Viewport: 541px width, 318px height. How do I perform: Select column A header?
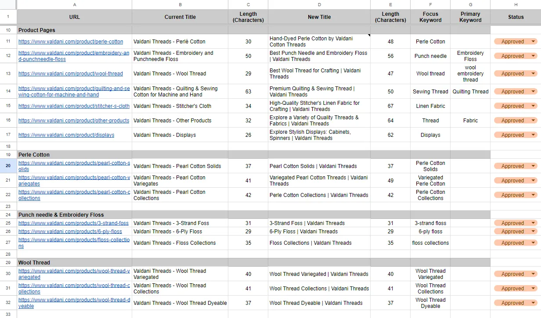click(74, 4)
